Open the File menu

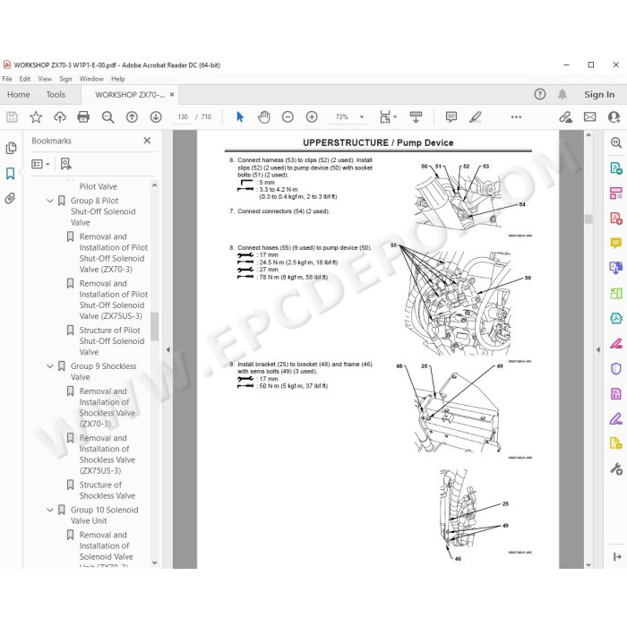tap(7, 79)
